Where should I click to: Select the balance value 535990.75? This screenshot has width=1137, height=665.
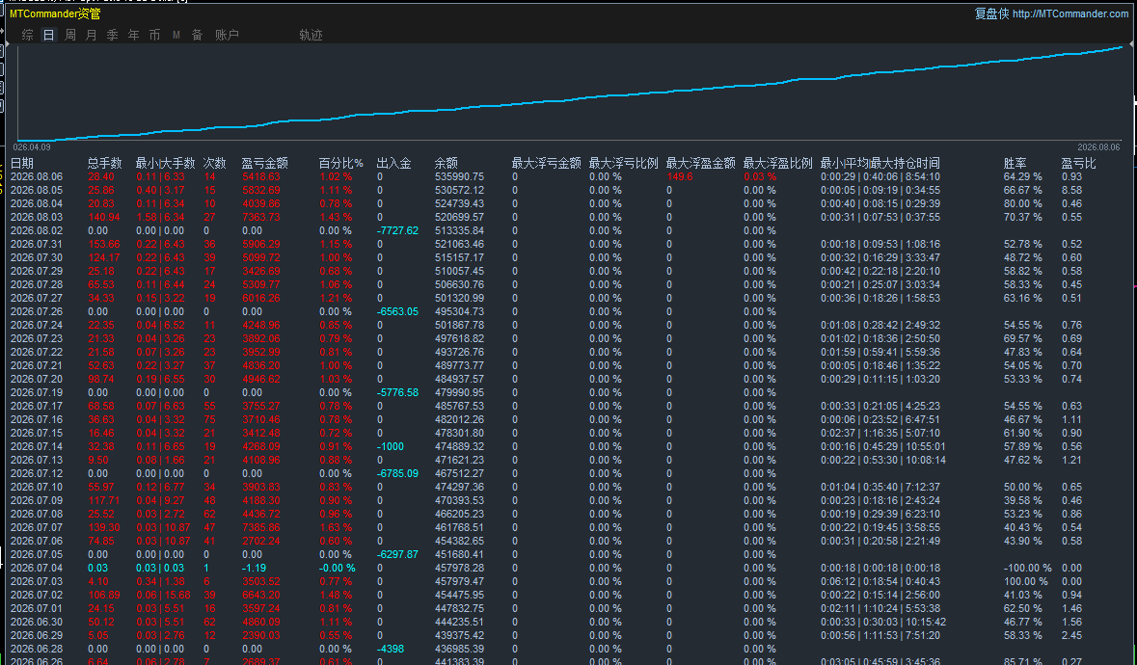[x=459, y=176]
